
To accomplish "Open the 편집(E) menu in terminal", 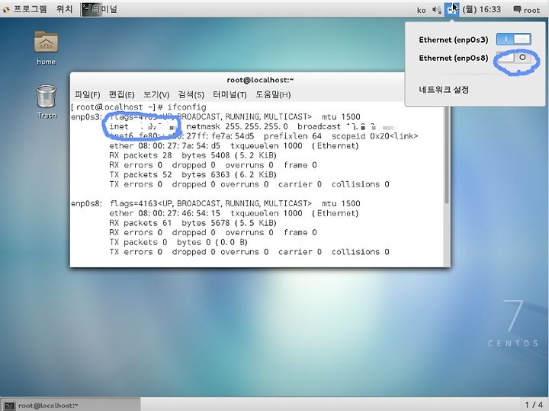I will pyautogui.click(x=121, y=94).
